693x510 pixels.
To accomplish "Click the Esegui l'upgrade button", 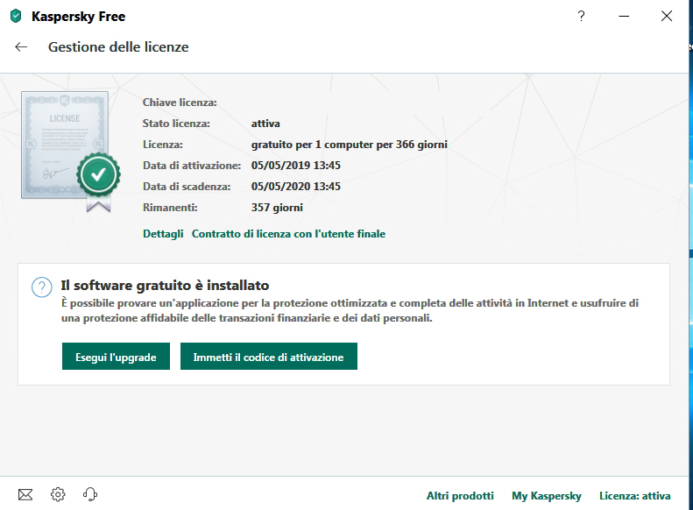I will click(116, 356).
